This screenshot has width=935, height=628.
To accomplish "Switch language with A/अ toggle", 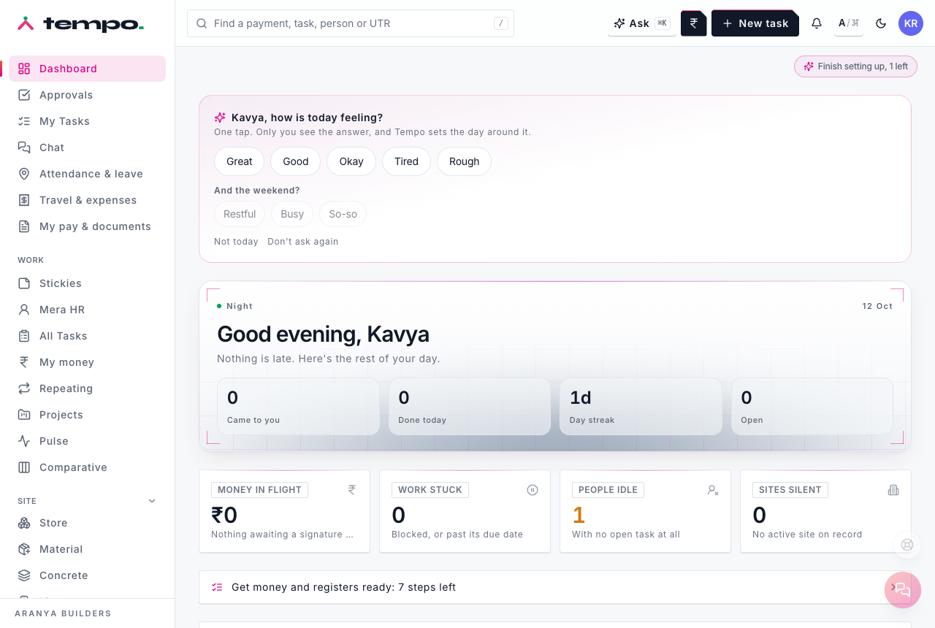I will click(x=849, y=23).
